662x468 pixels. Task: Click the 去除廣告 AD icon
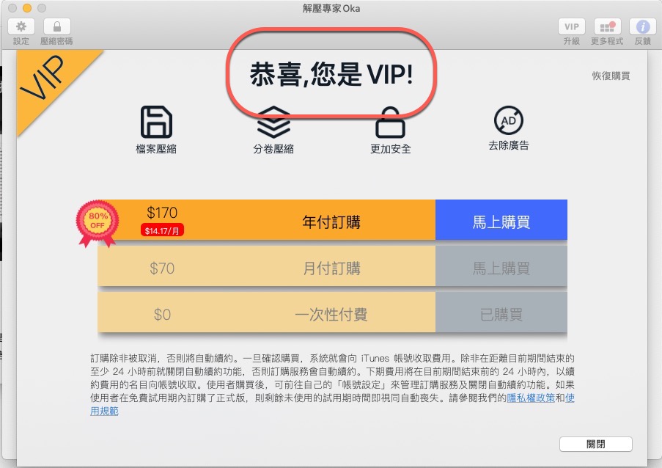coord(508,120)
